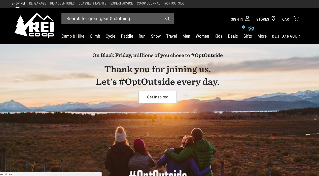
Task: Open the Expert Advice link
Action: pyautogui.click(x=122, y=4)
